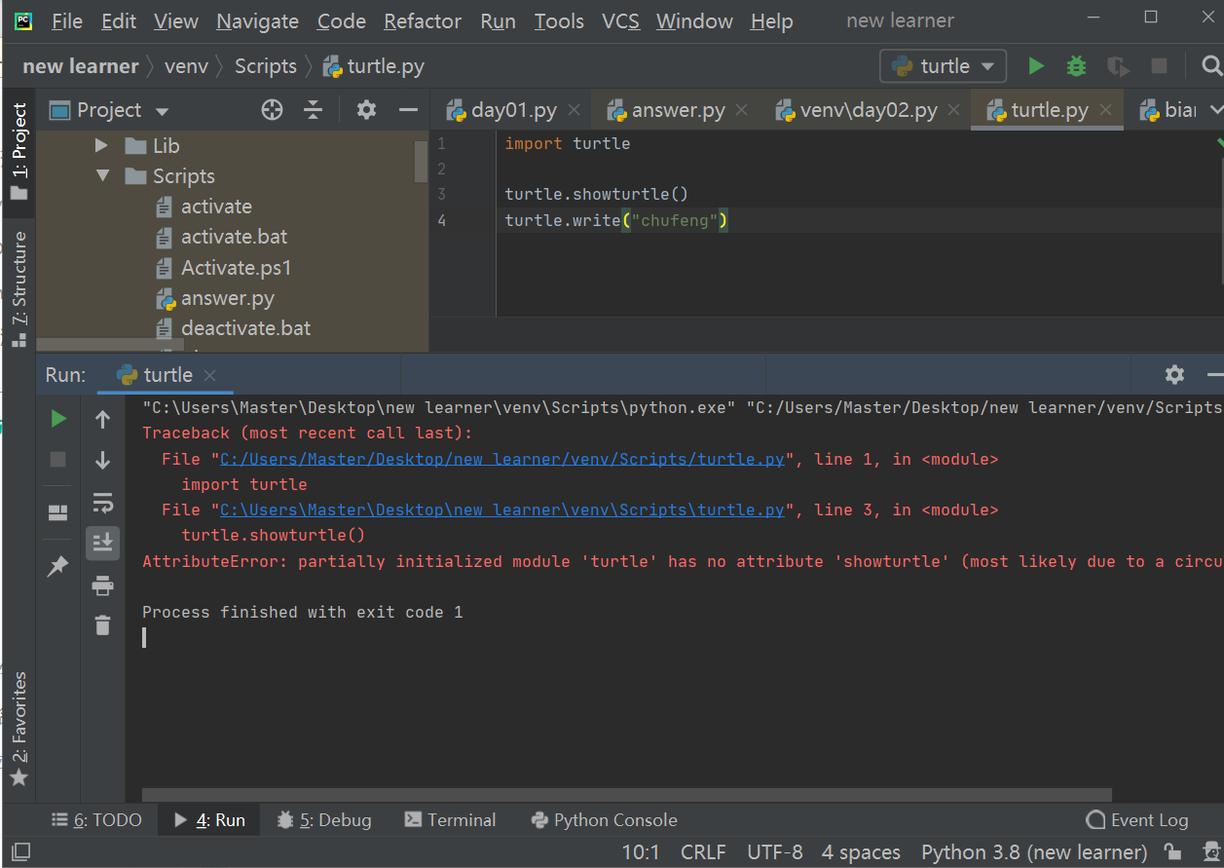Click venv in the breadcrumb path
1224x868 pixels.
coord(185,66)
